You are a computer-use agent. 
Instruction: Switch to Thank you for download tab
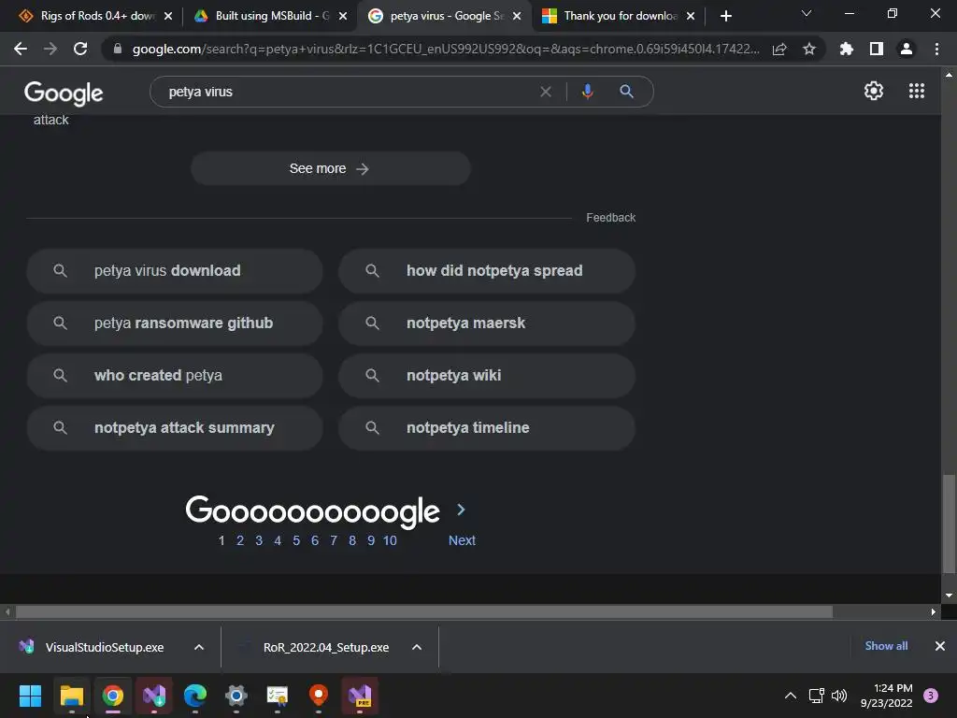tap(619, 16)
